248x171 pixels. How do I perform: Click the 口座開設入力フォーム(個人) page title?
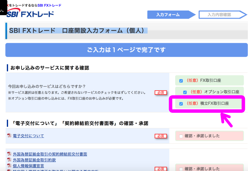pos(78,30)
